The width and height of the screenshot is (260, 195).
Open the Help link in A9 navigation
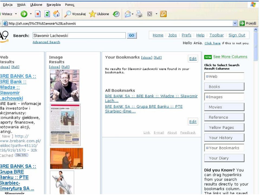[x=200, y=35]
